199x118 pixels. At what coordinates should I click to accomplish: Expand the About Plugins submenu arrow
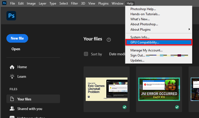point(189,29)
